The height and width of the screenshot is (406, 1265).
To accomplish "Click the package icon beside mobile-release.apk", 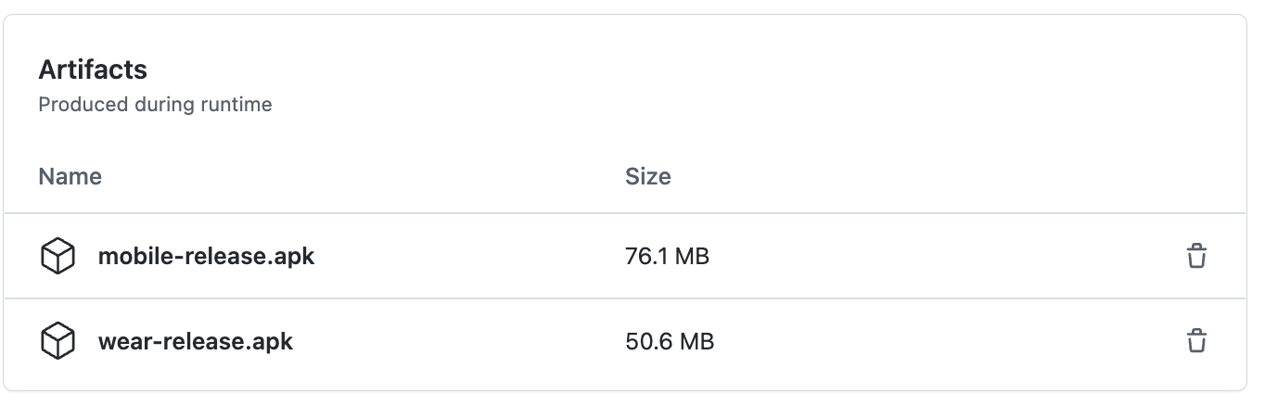I will coord(57,256).
